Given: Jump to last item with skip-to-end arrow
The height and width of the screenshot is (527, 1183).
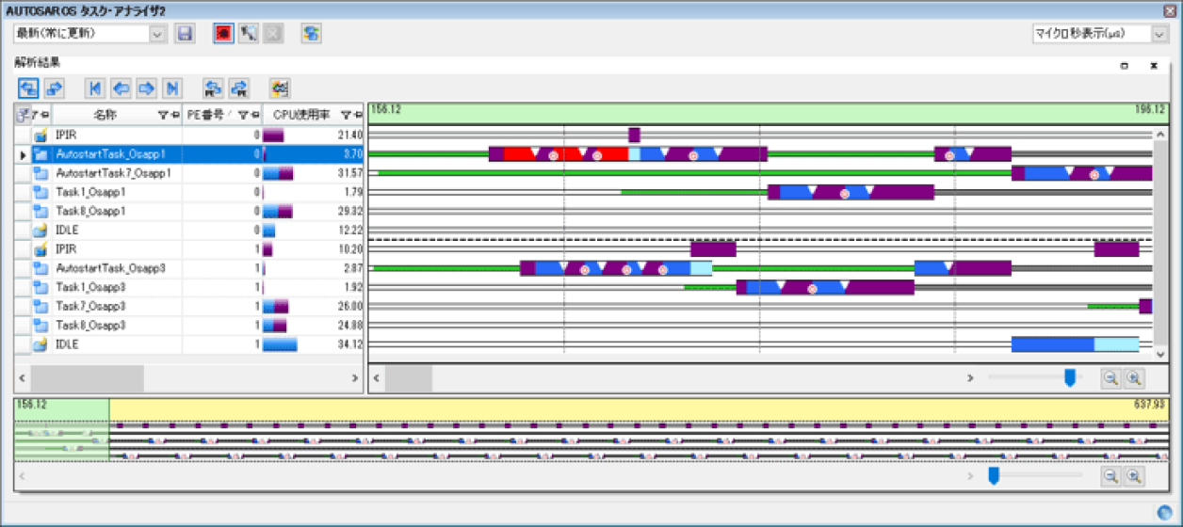Looking at the screenshot, I should coord(171,88).
